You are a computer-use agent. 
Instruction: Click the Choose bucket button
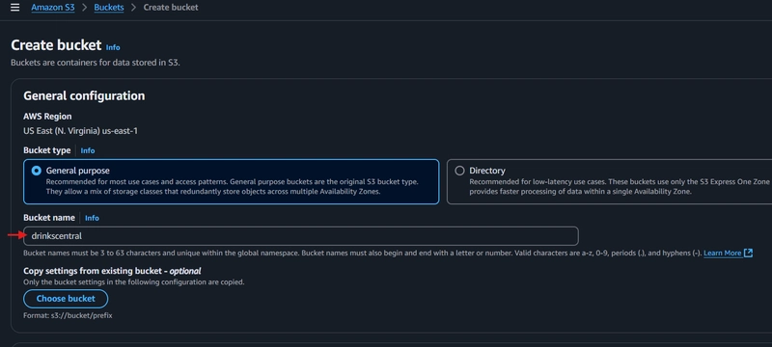66,299
